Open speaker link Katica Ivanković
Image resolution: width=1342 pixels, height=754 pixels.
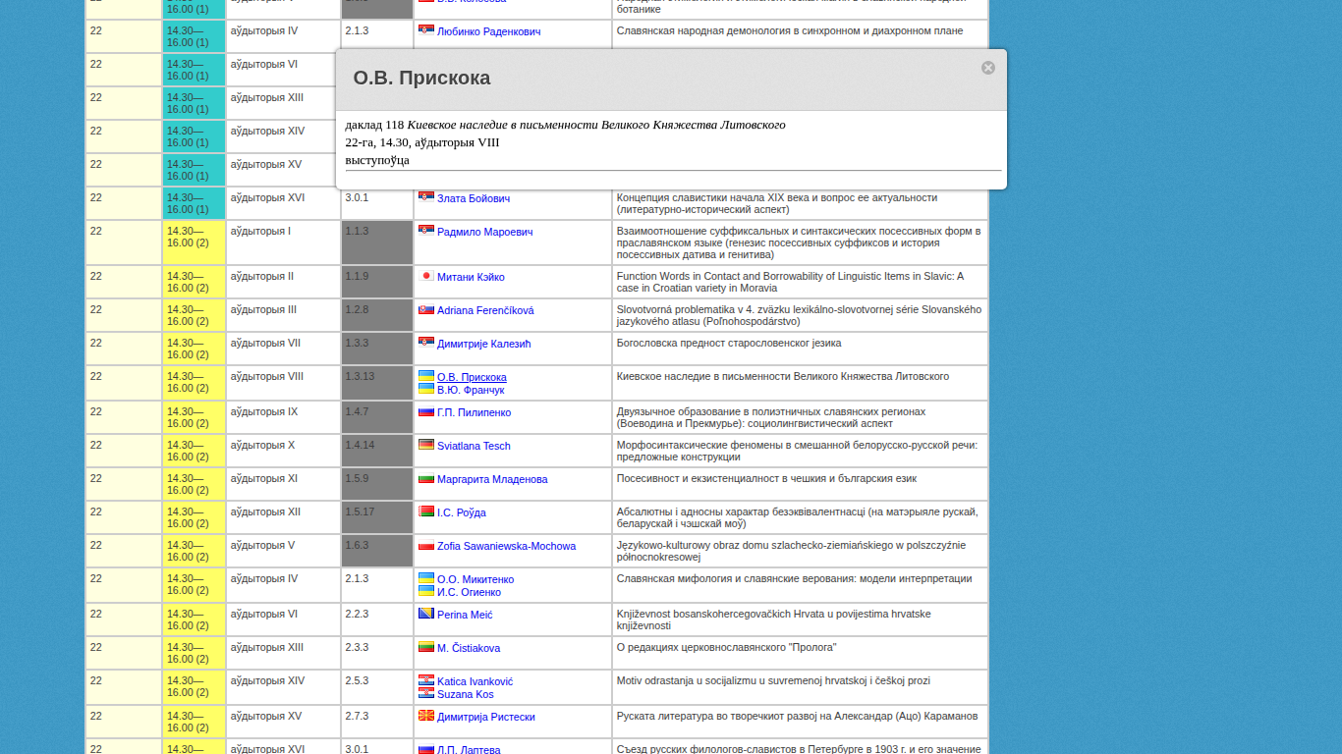tap(475, 681)
